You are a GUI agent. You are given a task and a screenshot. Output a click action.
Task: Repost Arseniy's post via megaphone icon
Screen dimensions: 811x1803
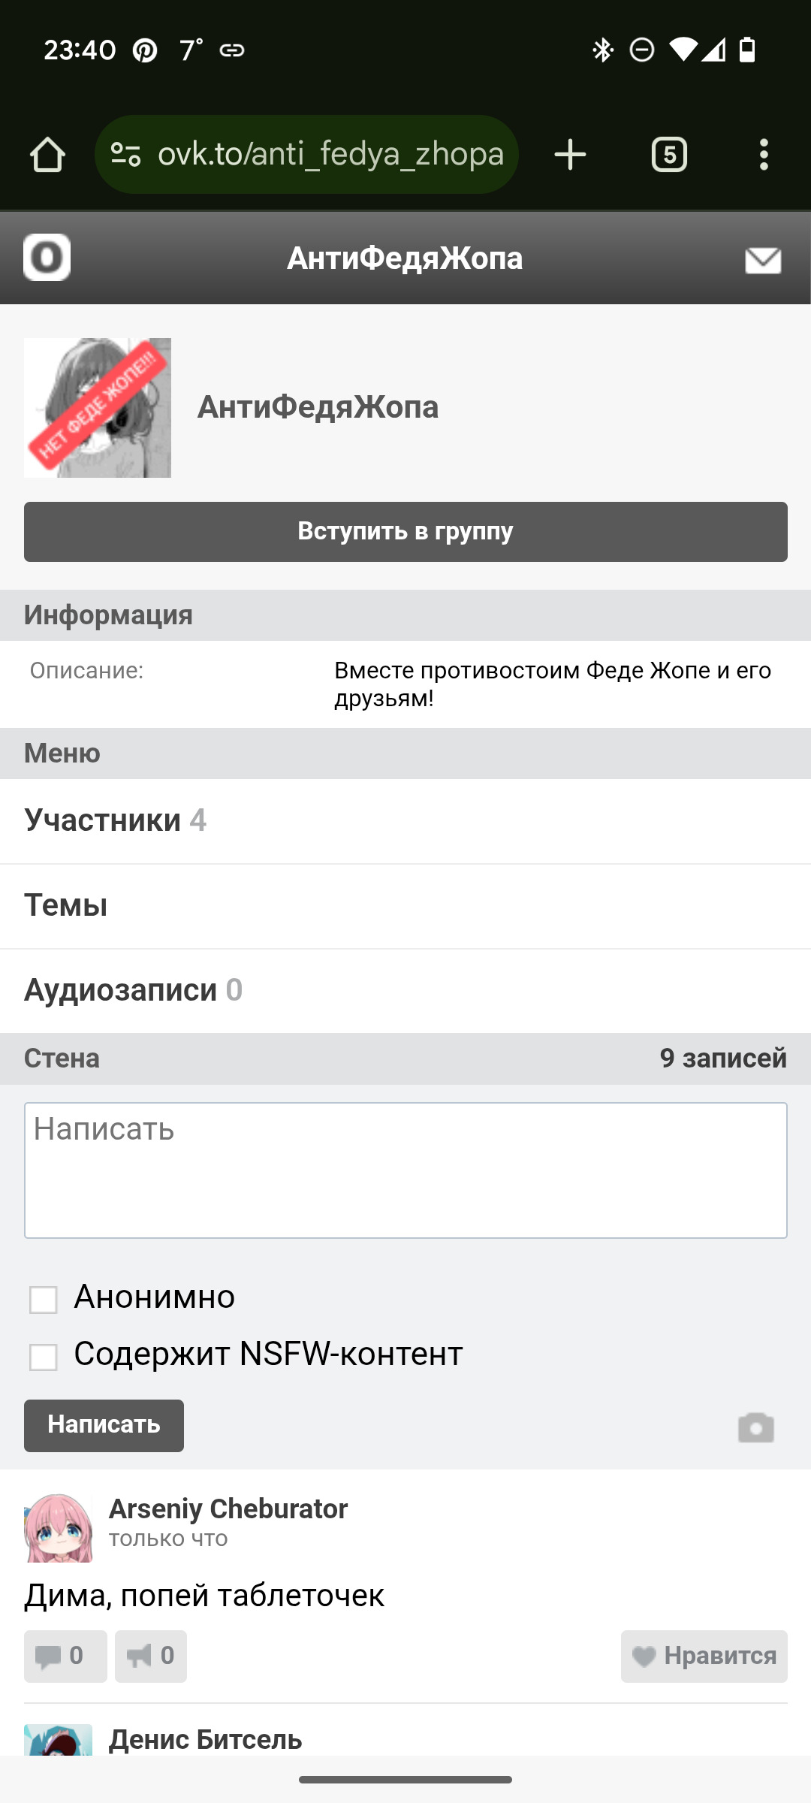click(x=151, y=1656)
